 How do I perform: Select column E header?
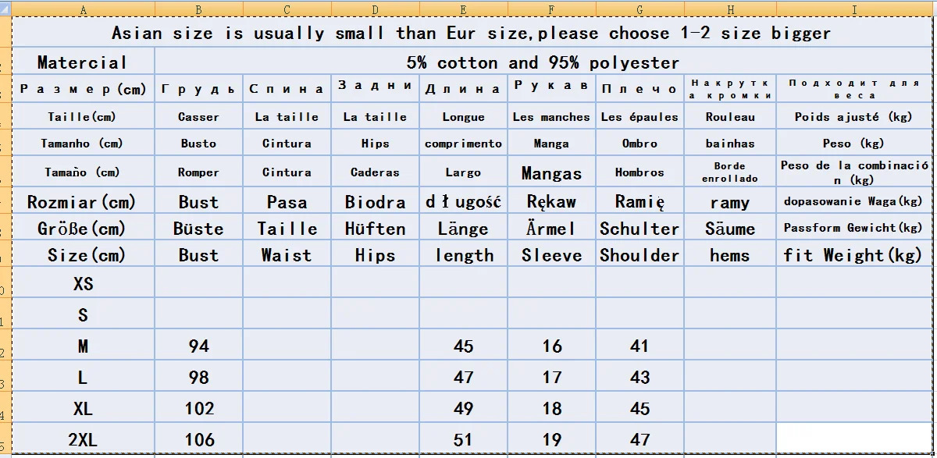(x=463, y=9)
